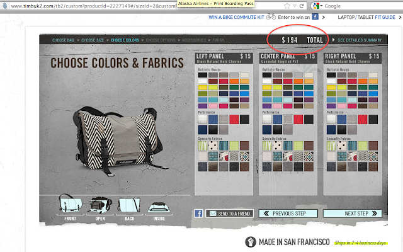Pick lime green Specialty swatch in Left Panel
The image size is (403, 252).
(234, 146)
